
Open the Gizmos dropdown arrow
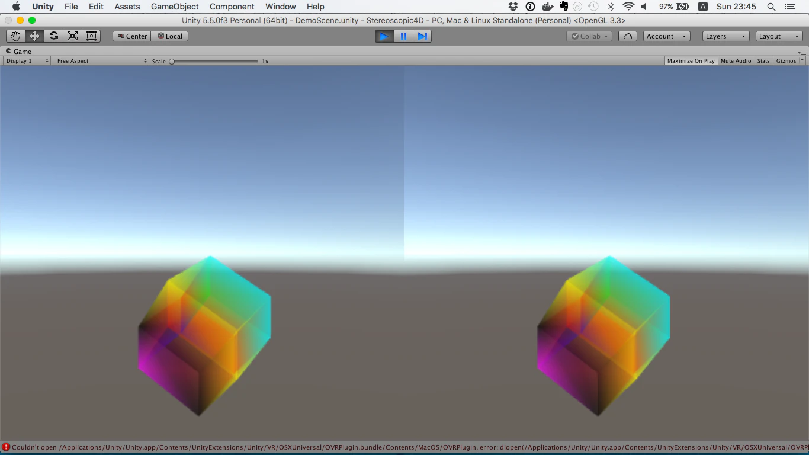click(x=802, y=61)
